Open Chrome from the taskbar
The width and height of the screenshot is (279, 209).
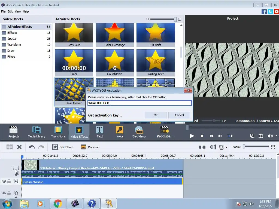(x=58, y=204)
